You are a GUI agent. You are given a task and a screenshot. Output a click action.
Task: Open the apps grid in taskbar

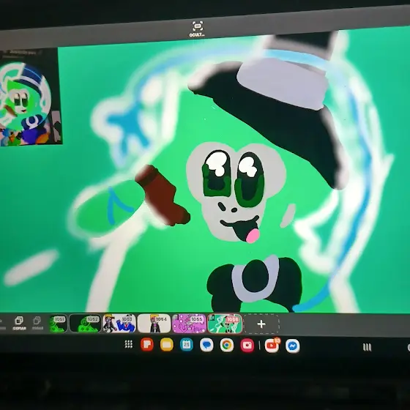(129, 344)
